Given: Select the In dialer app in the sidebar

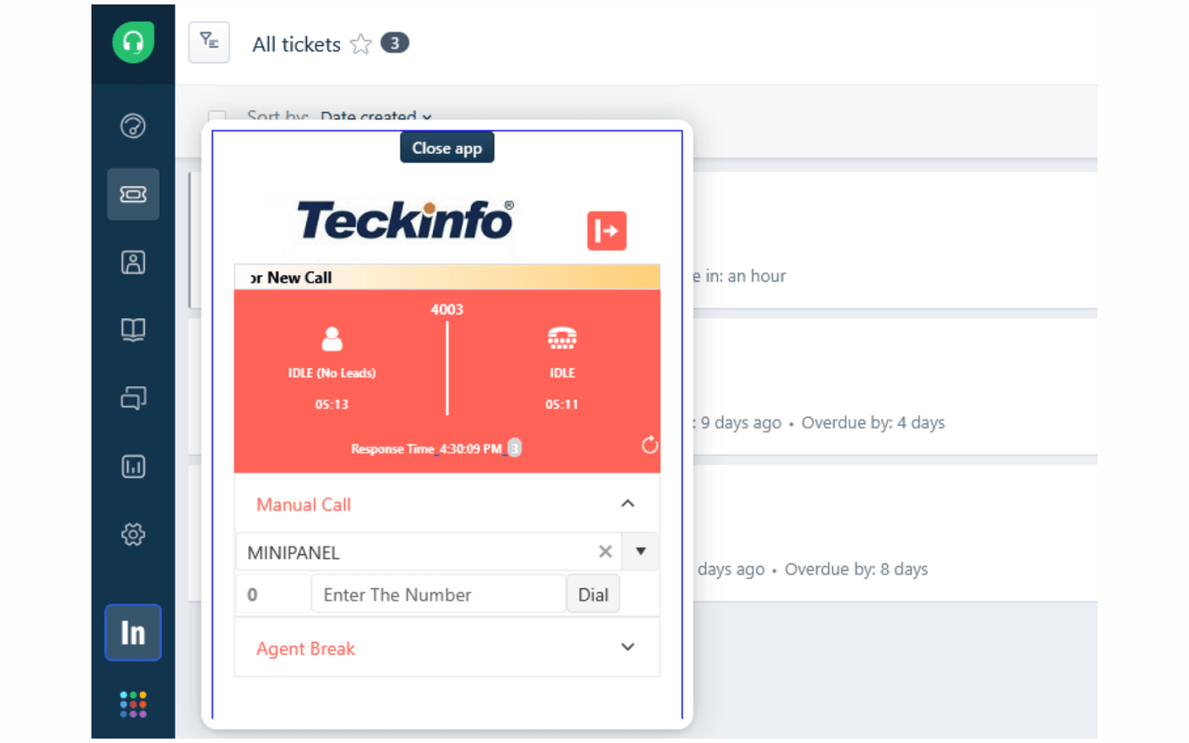Looking at the screenshot, I should (x=133, y=633).
